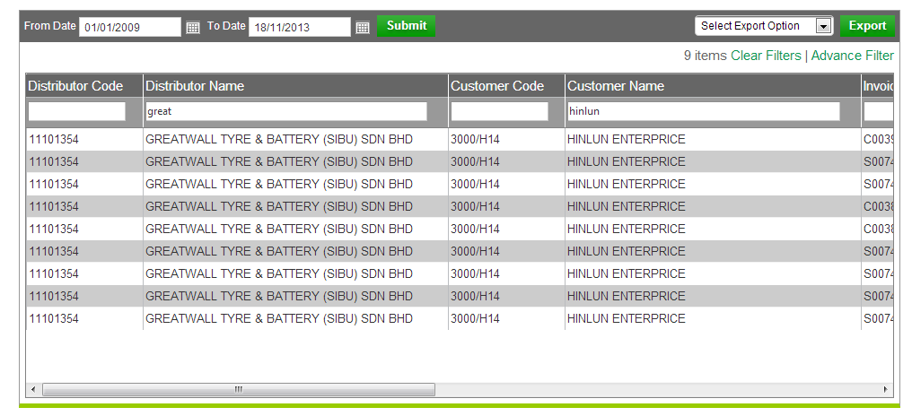Click the From Date input field
912x416 pixels.
pos(130,27)
